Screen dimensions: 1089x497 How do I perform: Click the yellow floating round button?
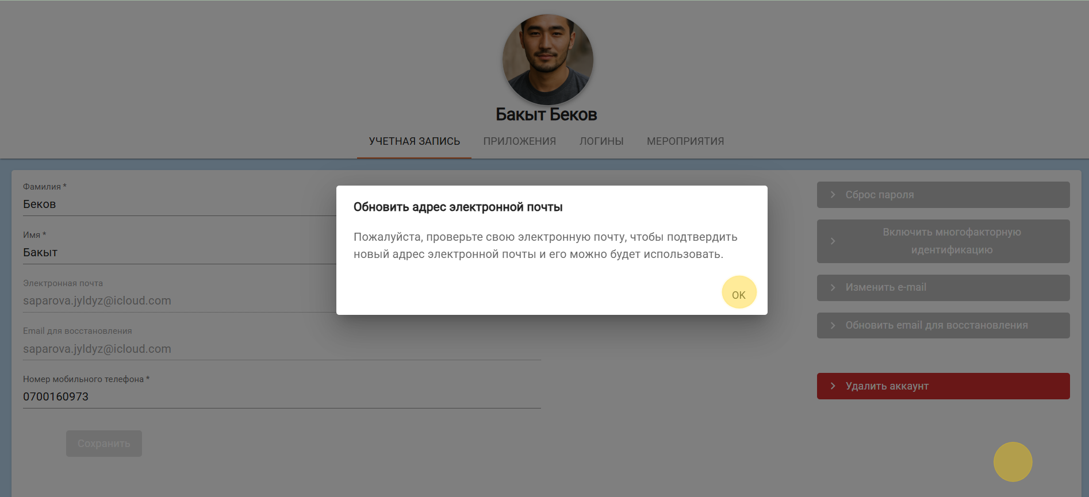[1013, 462]
